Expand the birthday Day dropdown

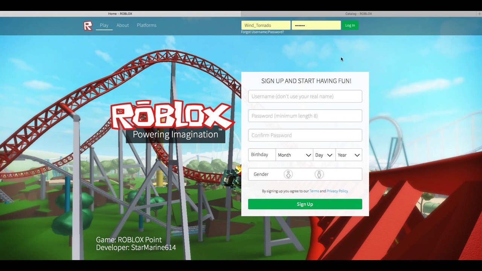324,155
